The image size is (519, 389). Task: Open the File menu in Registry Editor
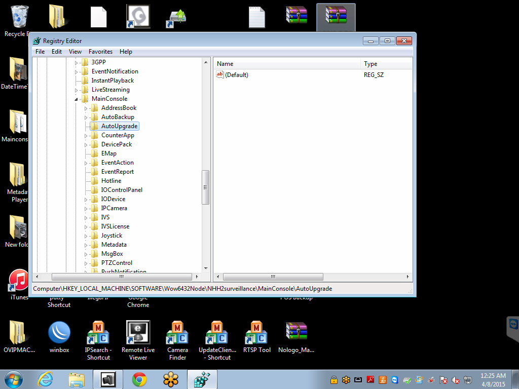point(40,52)
